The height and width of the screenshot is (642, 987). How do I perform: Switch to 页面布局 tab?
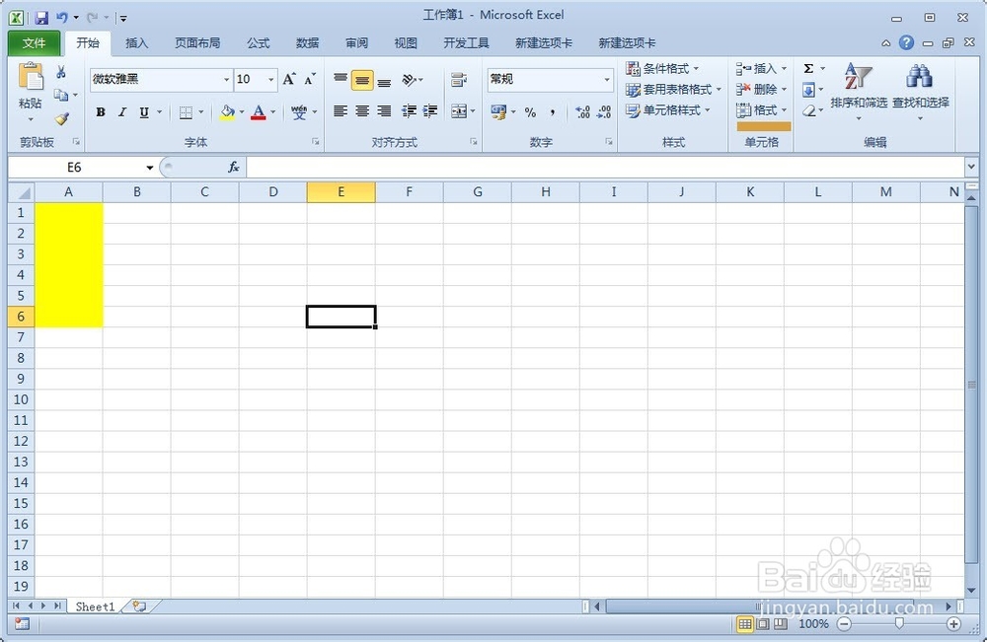[x=197, y=42]
